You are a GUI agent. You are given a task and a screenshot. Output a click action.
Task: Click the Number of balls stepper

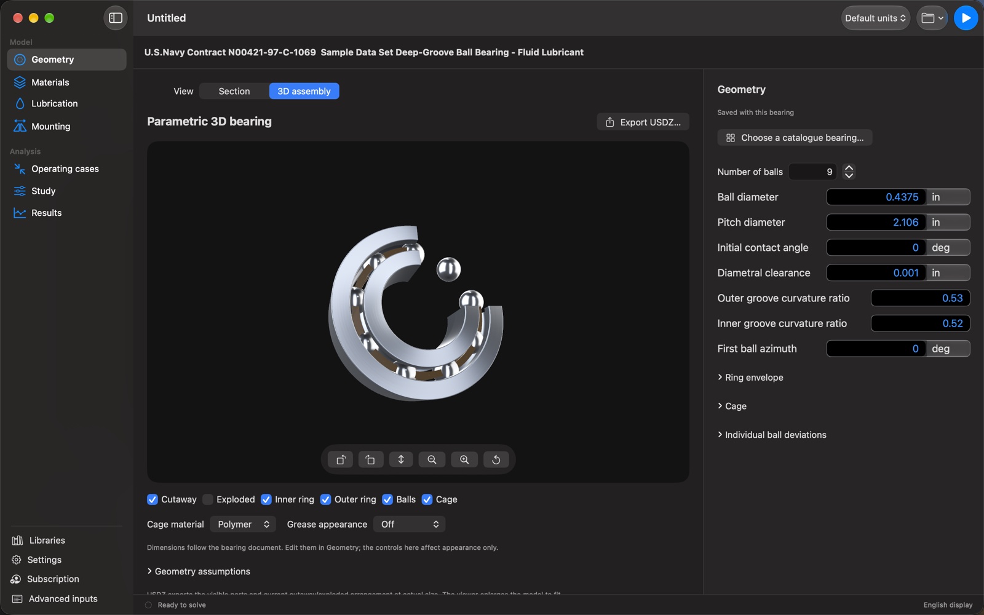tap(849, 172)
